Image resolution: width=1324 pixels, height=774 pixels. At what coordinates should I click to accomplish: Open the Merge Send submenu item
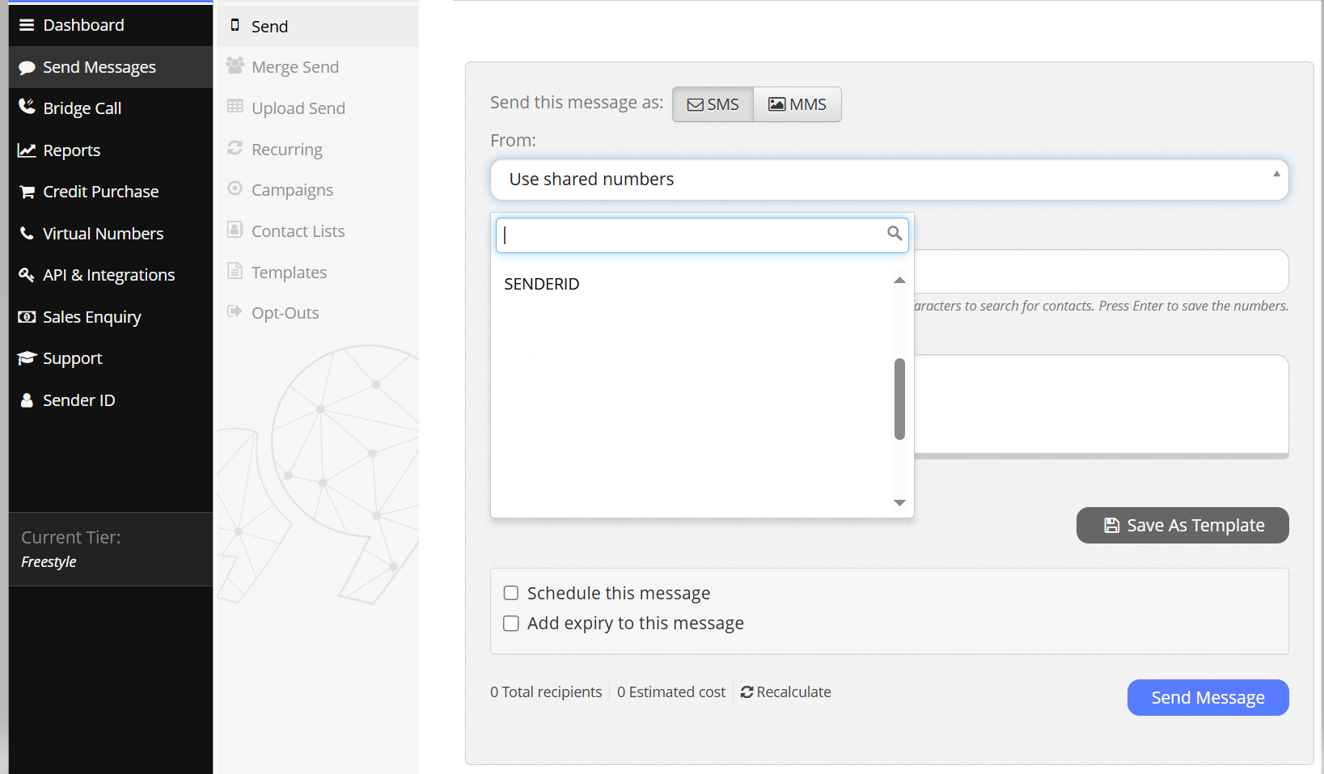tap(294, 67)
